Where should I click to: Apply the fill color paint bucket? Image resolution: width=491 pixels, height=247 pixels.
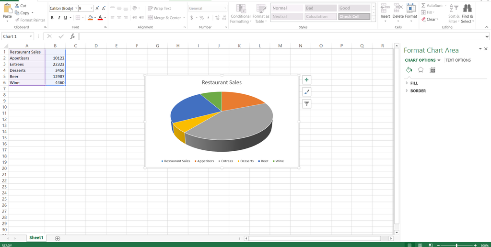90,18
